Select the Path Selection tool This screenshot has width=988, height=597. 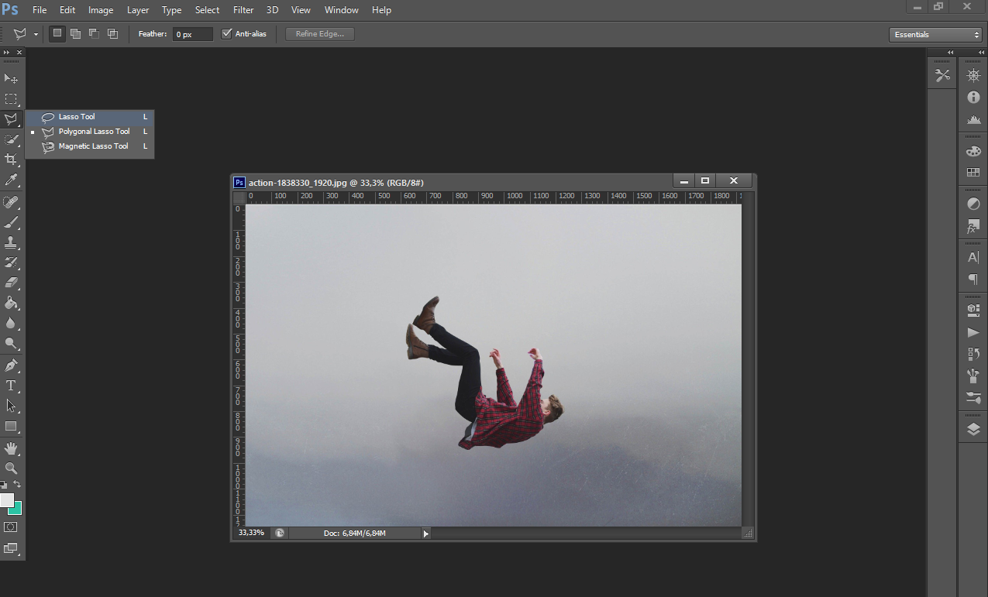[x=11, y=406]
